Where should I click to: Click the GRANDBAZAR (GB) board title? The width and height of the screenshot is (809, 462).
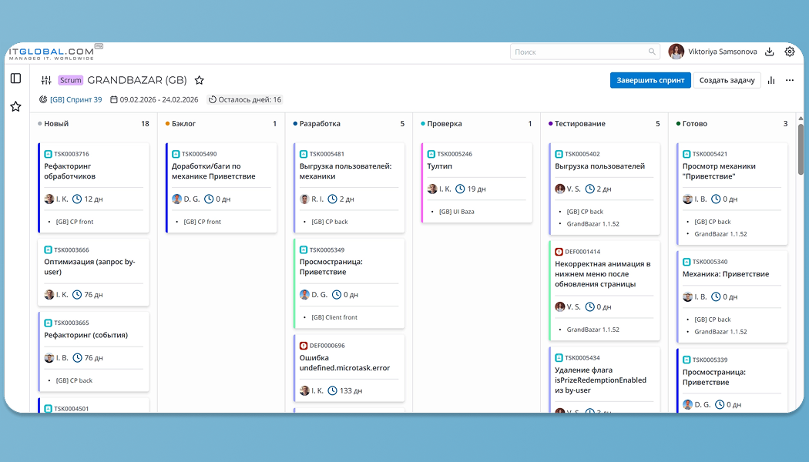[136, 80]
